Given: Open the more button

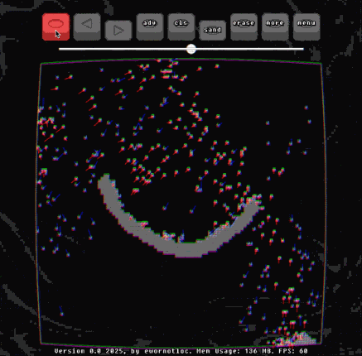Looking at the screenshot, I should coord(275,26).
